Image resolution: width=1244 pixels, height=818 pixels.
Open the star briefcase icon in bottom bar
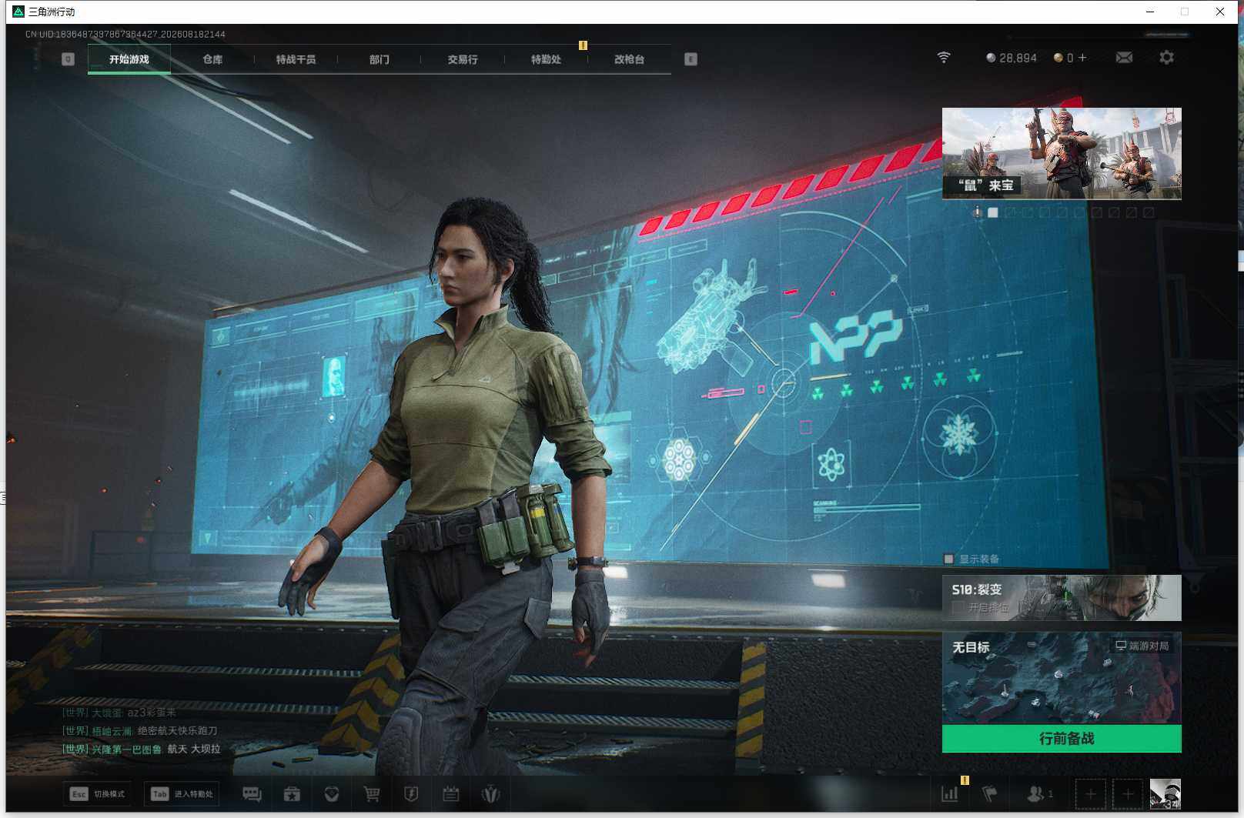(292, 794)
